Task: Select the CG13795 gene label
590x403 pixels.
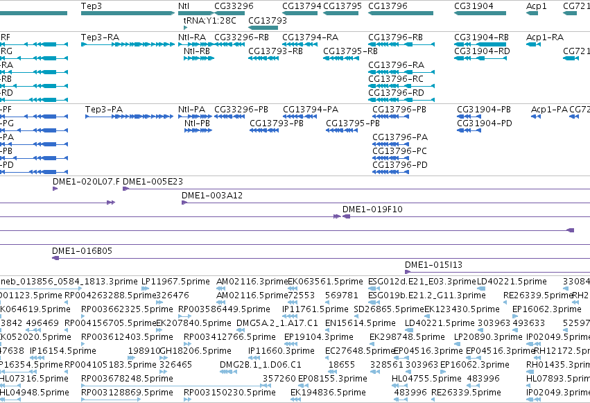Action: tap(342, 6)
